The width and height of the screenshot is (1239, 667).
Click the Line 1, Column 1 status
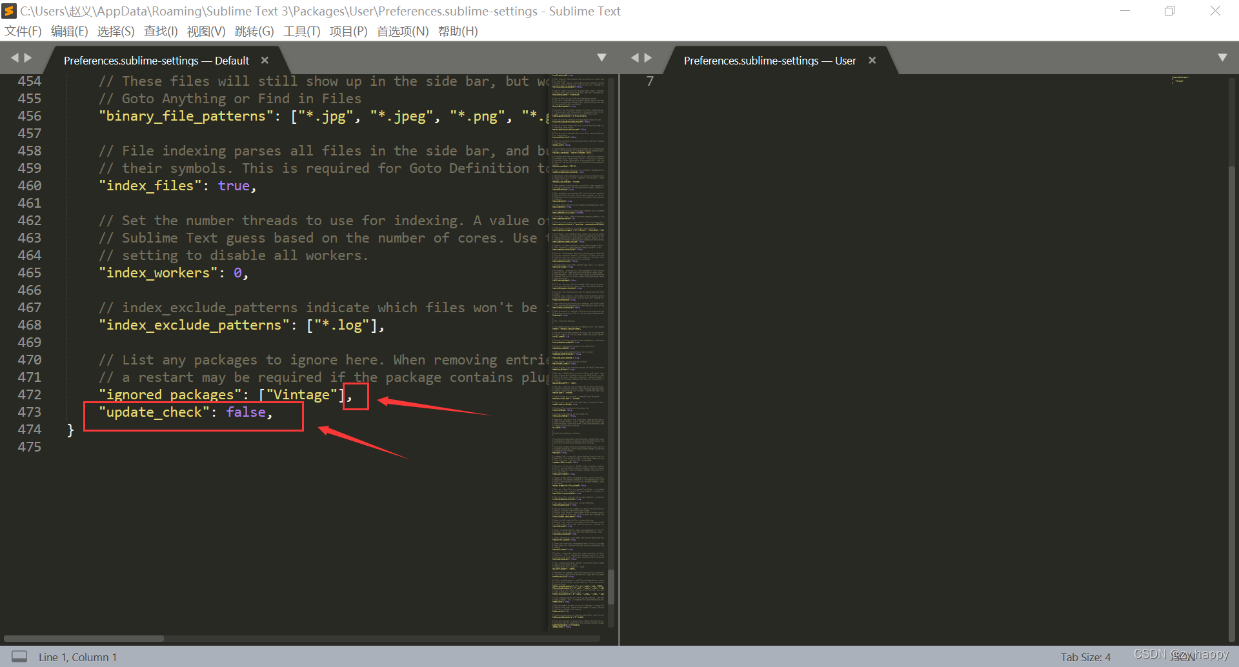point(77,657)
